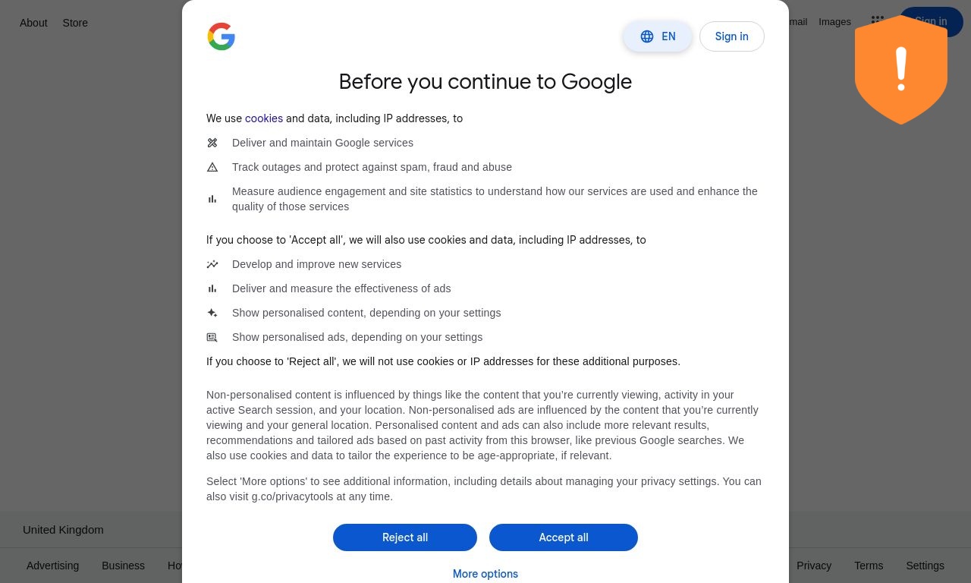
Task: Open the Google apps grid icon
Action: point(877,20)
